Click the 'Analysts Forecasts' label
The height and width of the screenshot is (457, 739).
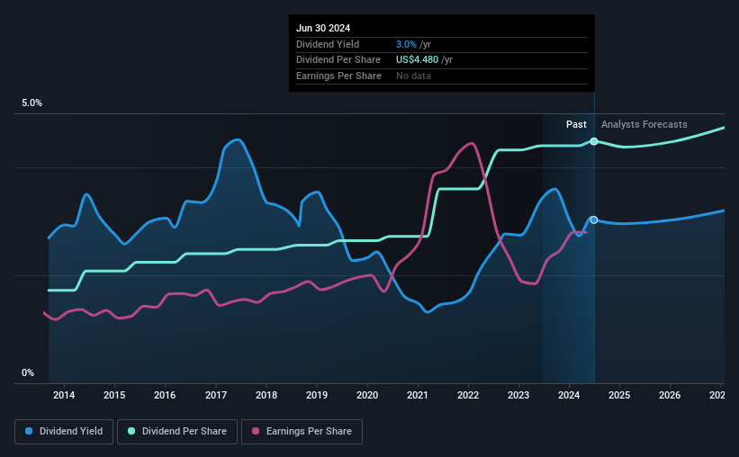(644, 124)
